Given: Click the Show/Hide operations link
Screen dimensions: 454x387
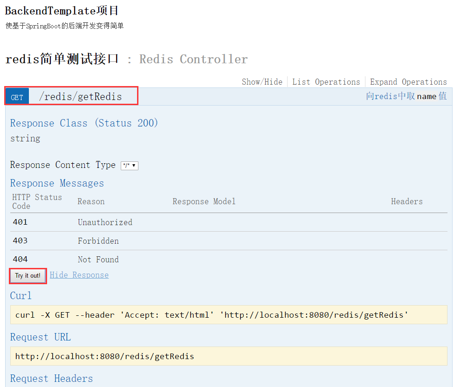Looking at the screenshot, I should (x=262, y=82).
